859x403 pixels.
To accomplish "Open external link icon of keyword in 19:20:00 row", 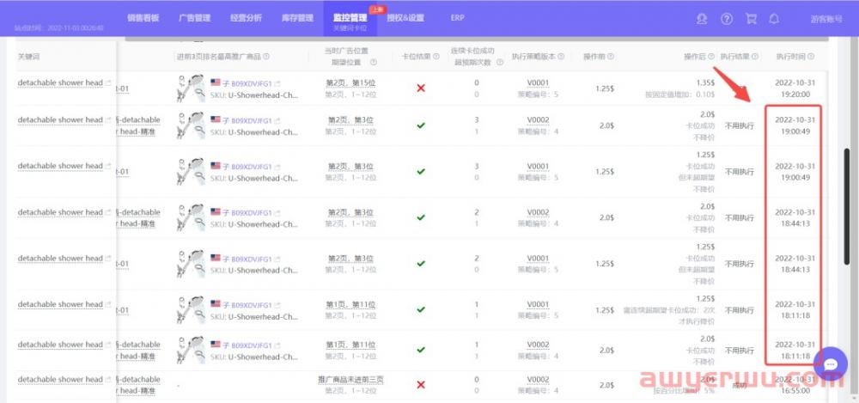I will (108, 83).
